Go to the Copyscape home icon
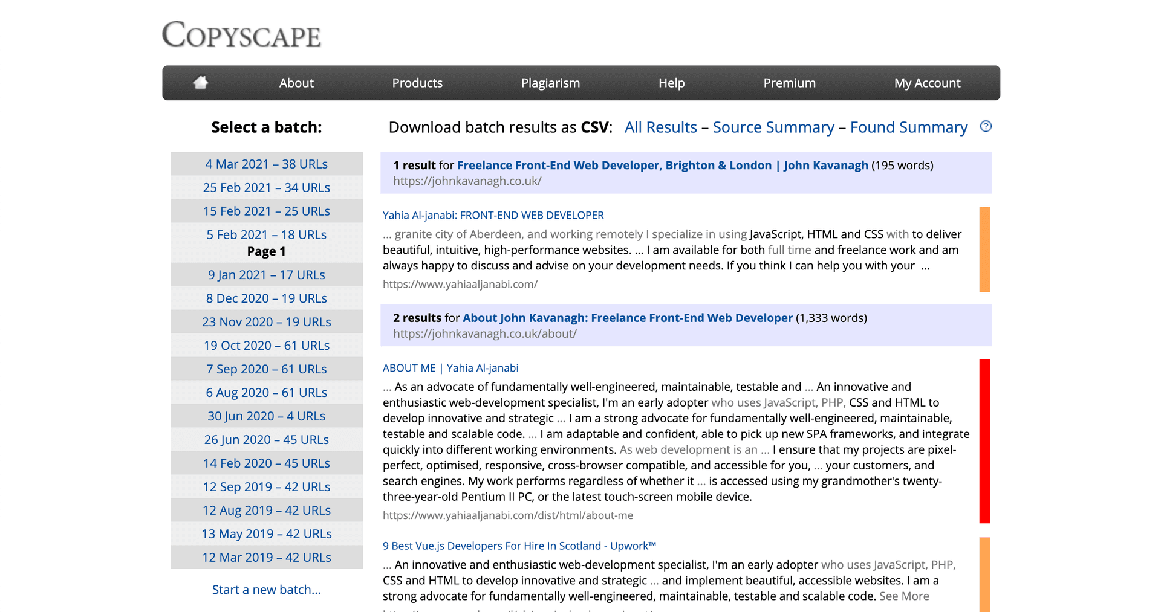1161x612 pixels. (201, 82)
